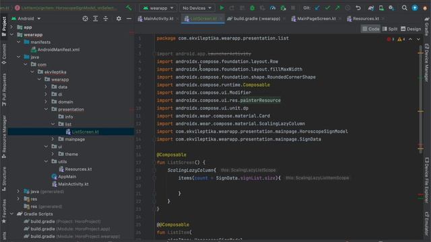Click code line with ScalingLazyColumn call
The image size is (431, 242).
(191, 170)
